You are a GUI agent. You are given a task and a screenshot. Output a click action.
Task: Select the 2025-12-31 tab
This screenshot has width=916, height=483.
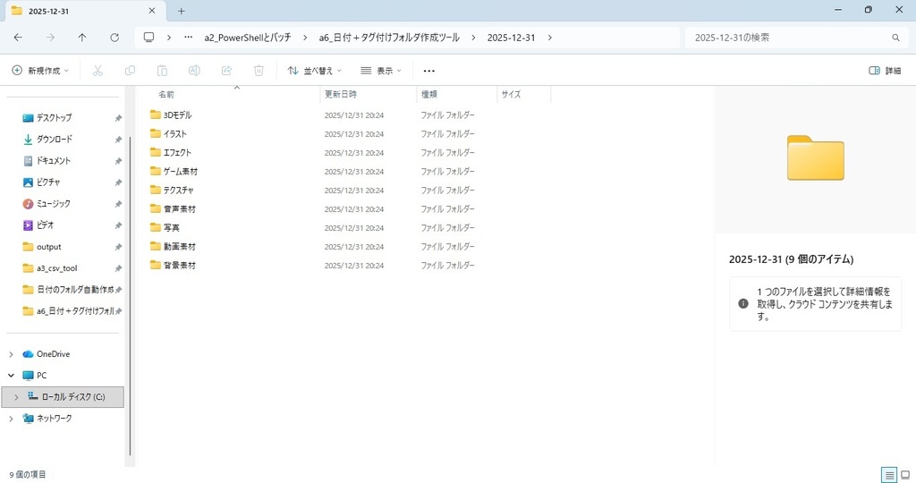[83, 11]
